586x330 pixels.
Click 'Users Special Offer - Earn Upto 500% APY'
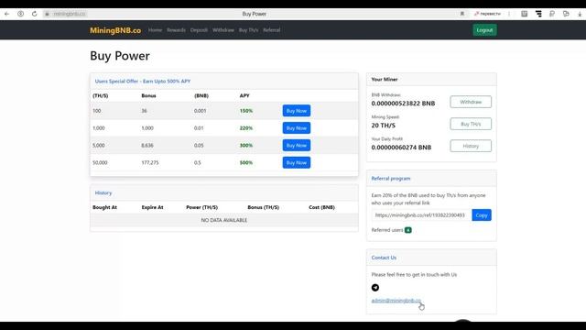click(143, 82)
